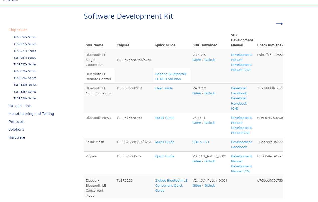The width and height of the screenshot is (318, 202).
Task: Open User Guide for Bluetooth LE Multi Connection
Action: [x=164, y=88]
